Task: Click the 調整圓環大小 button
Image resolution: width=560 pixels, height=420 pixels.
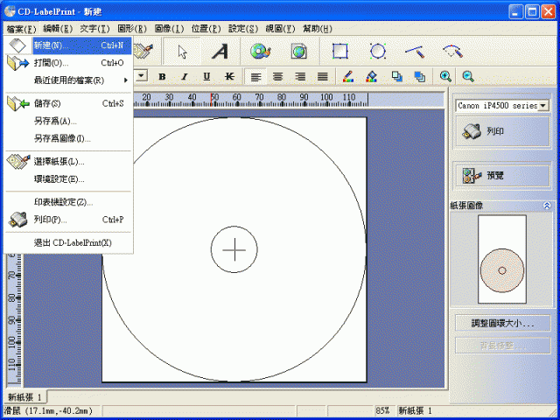Action: tap(502, 323)
